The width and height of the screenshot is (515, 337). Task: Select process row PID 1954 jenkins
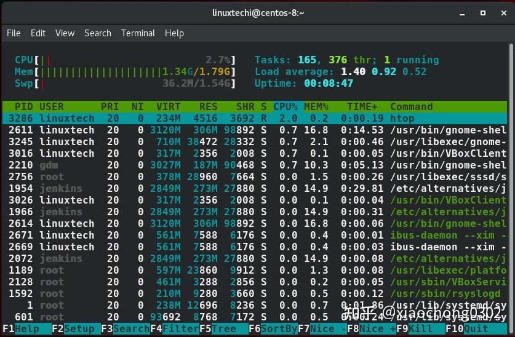pyautogui.click(x=255, y=189)
